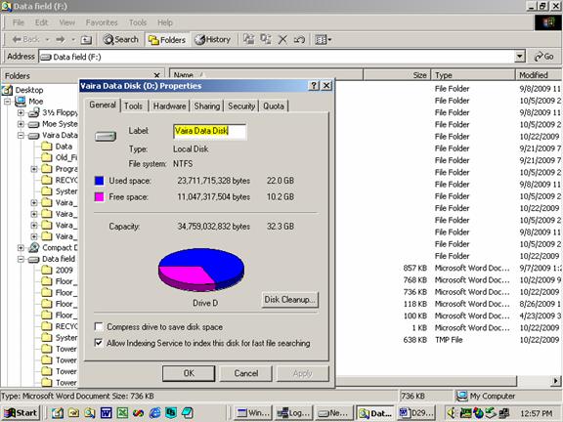
Task: Click the volume speaker tray icon
Action: tap(452, 413)
